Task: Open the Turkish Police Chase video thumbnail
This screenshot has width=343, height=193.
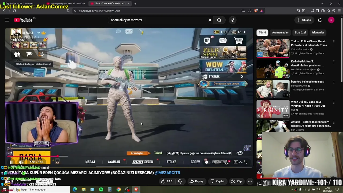Action: 273,49
